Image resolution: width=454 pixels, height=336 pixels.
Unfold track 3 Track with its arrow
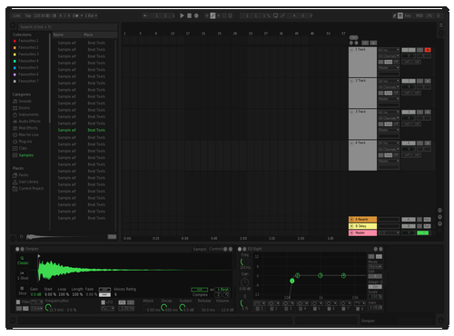[351, 112]
